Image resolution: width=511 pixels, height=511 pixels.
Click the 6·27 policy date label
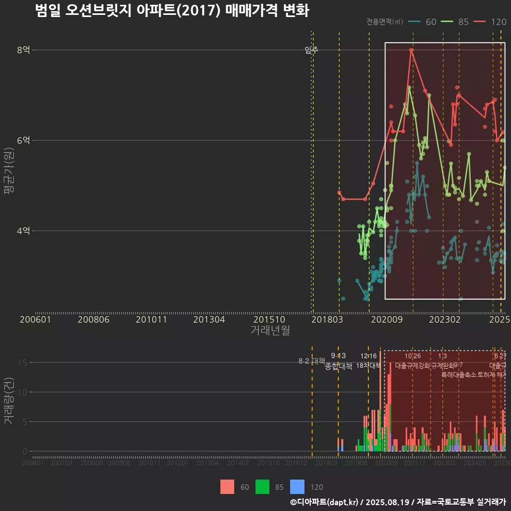500,356
